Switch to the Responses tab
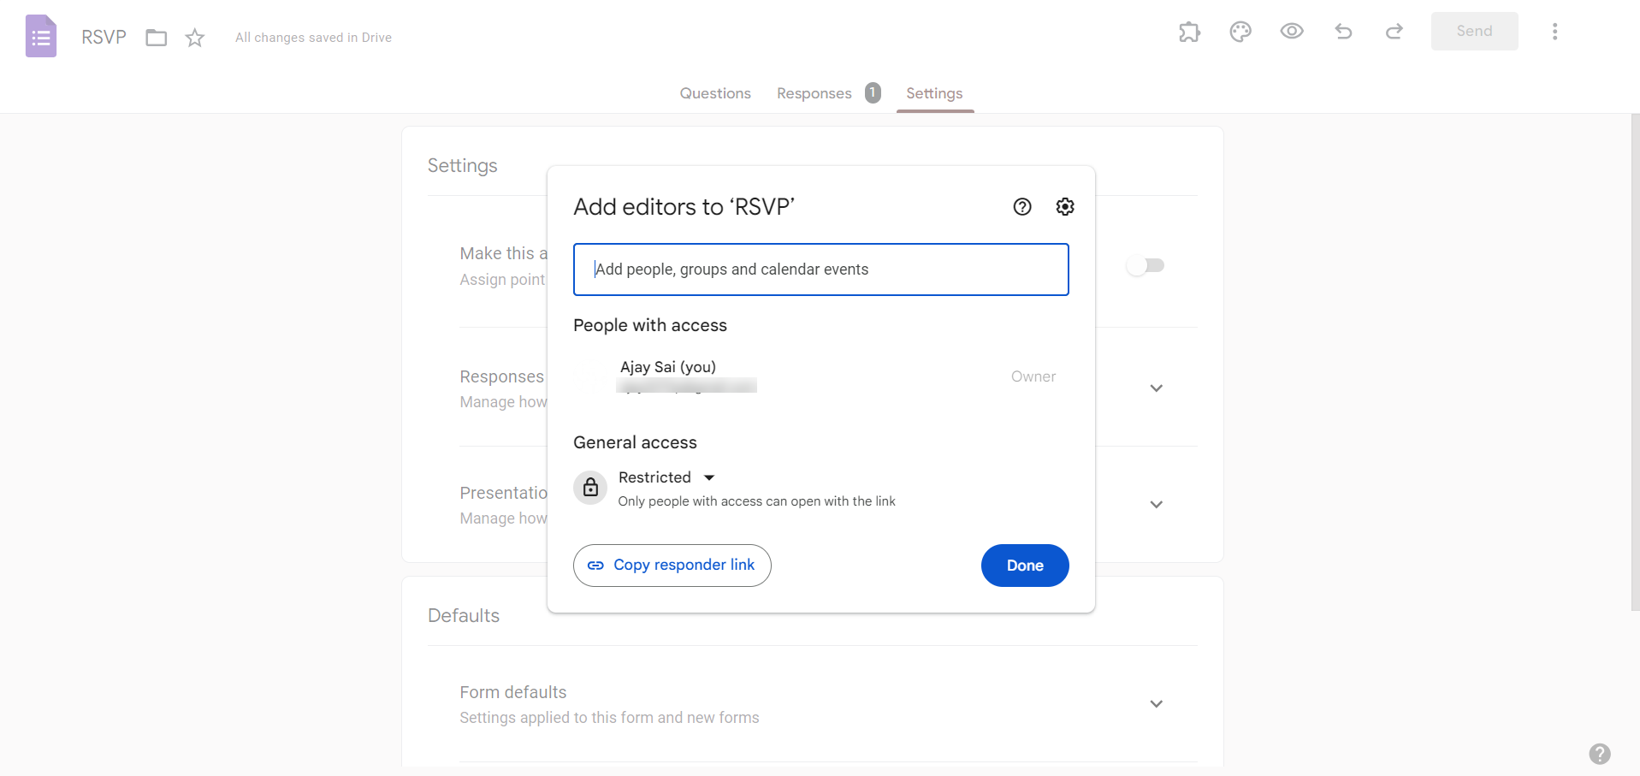The width and height of the screenshot is (1640, 776). 828,93
